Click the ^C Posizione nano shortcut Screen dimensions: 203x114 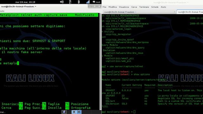77,104
